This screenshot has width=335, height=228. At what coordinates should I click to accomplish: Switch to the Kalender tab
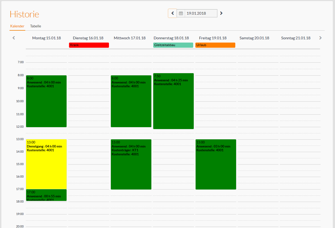(x=17, y=26)
